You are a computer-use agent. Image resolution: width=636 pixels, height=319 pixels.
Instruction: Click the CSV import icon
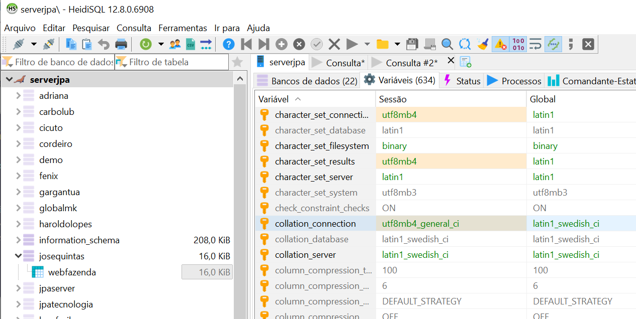(x=191, y=44)
